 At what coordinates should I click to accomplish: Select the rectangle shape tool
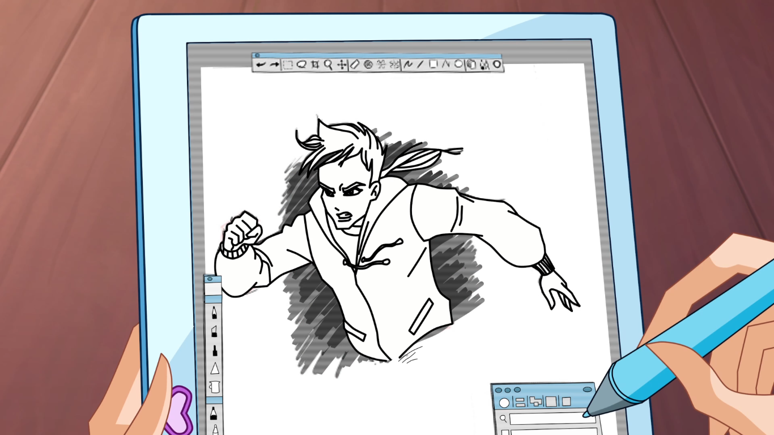(x=433, y=65)
